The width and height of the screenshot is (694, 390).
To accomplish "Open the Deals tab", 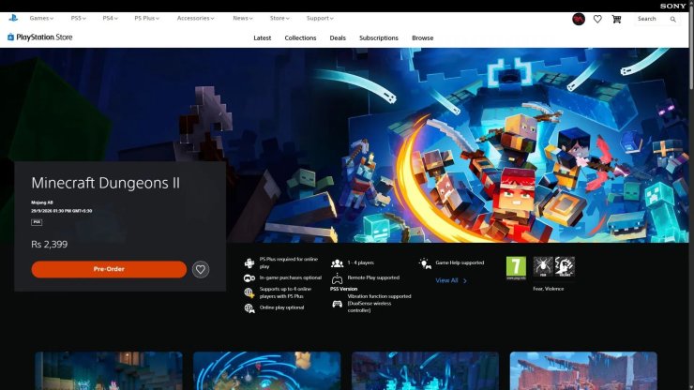I will [x=338, y=38].
